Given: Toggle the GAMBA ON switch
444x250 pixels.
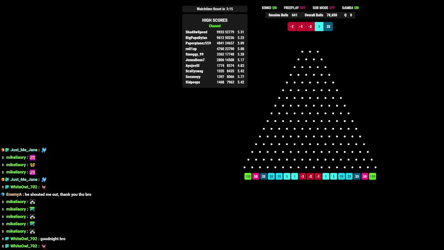Looking at the screenshot, I should click(350, 8).
